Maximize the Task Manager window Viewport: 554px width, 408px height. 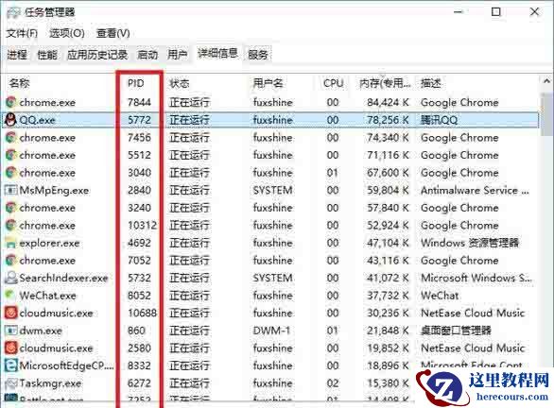coord(496,12)
